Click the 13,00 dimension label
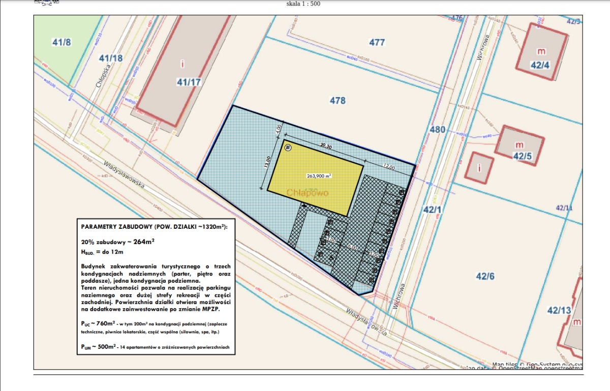 (x=267, y=162)
